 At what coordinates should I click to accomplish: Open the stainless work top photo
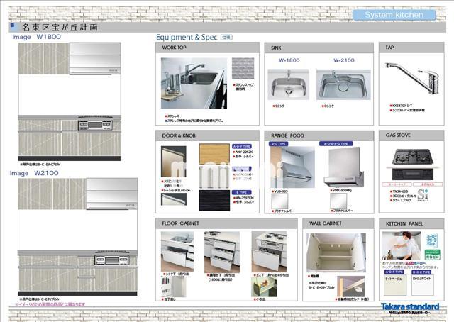(194, 83)
